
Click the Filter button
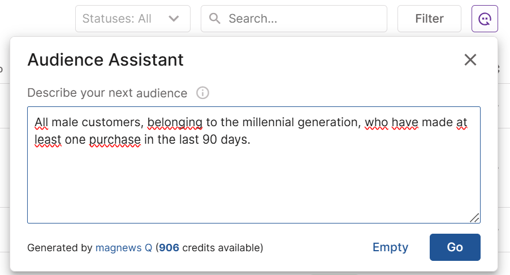429,19
